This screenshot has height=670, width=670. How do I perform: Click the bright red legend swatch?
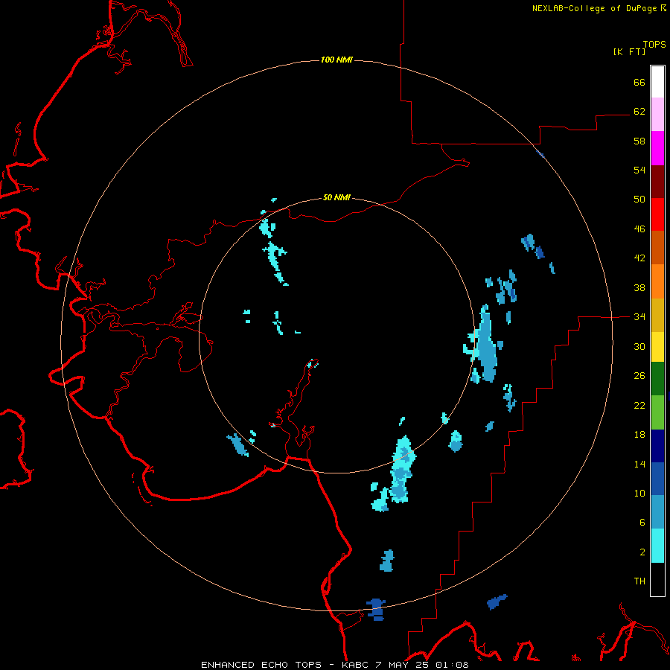[x=657, y=214]
